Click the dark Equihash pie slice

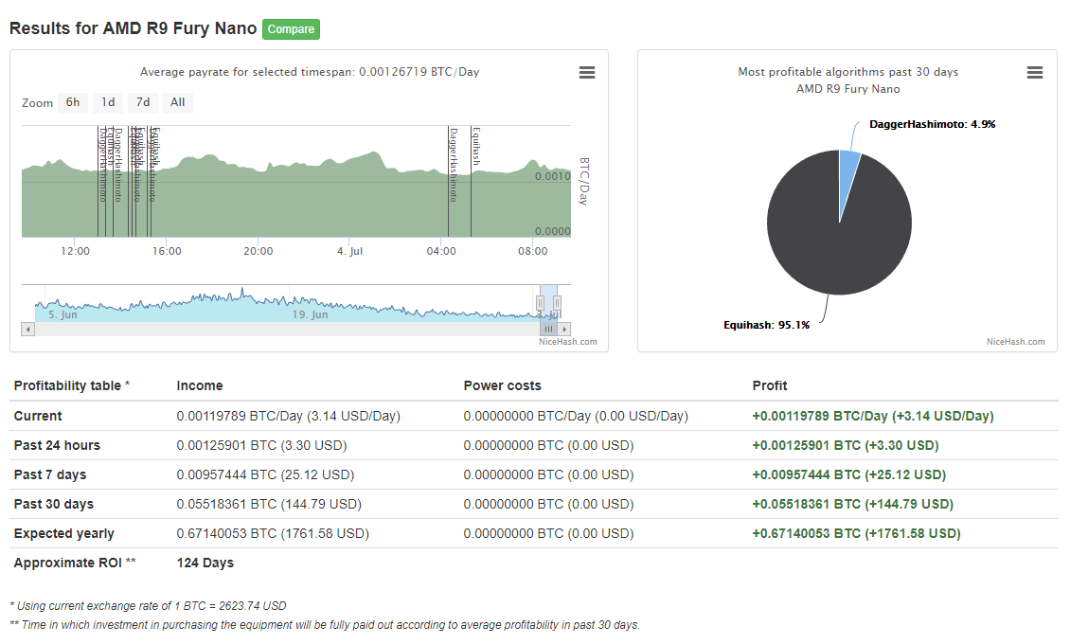[x=833, y=246]
